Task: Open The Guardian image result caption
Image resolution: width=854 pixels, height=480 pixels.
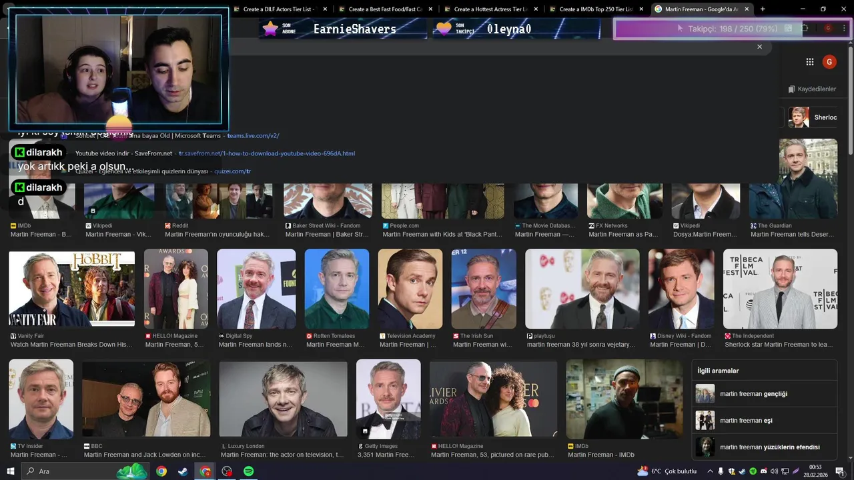Action: point(793,234)
